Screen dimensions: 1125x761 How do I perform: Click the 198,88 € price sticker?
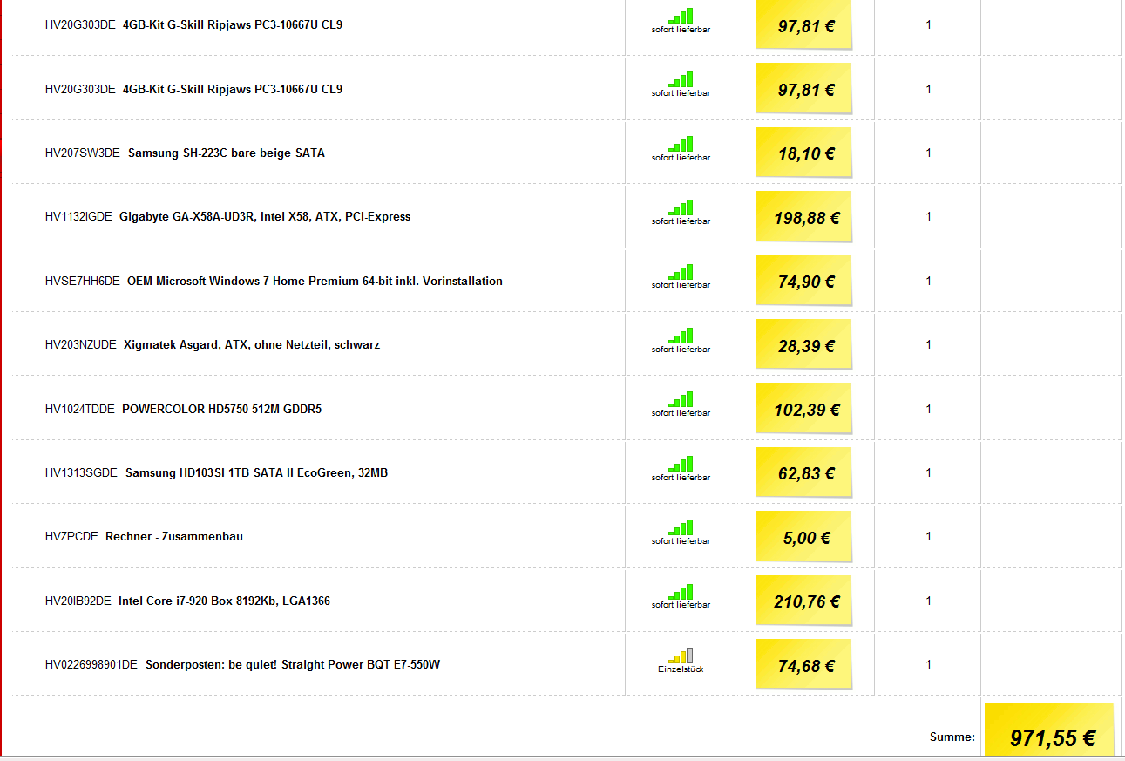[x=803, y=217]
